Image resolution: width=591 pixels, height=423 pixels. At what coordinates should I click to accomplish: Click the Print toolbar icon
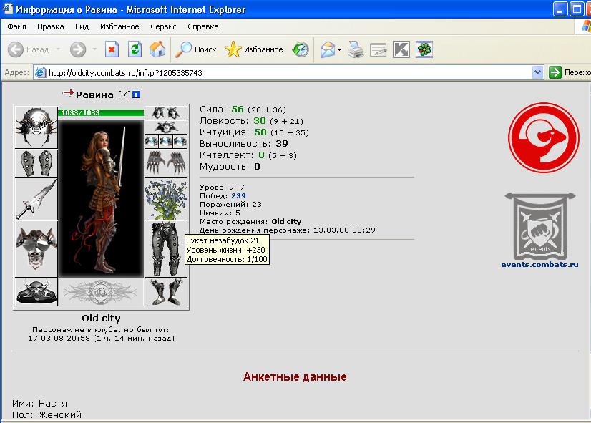click(x=355, y=49)
